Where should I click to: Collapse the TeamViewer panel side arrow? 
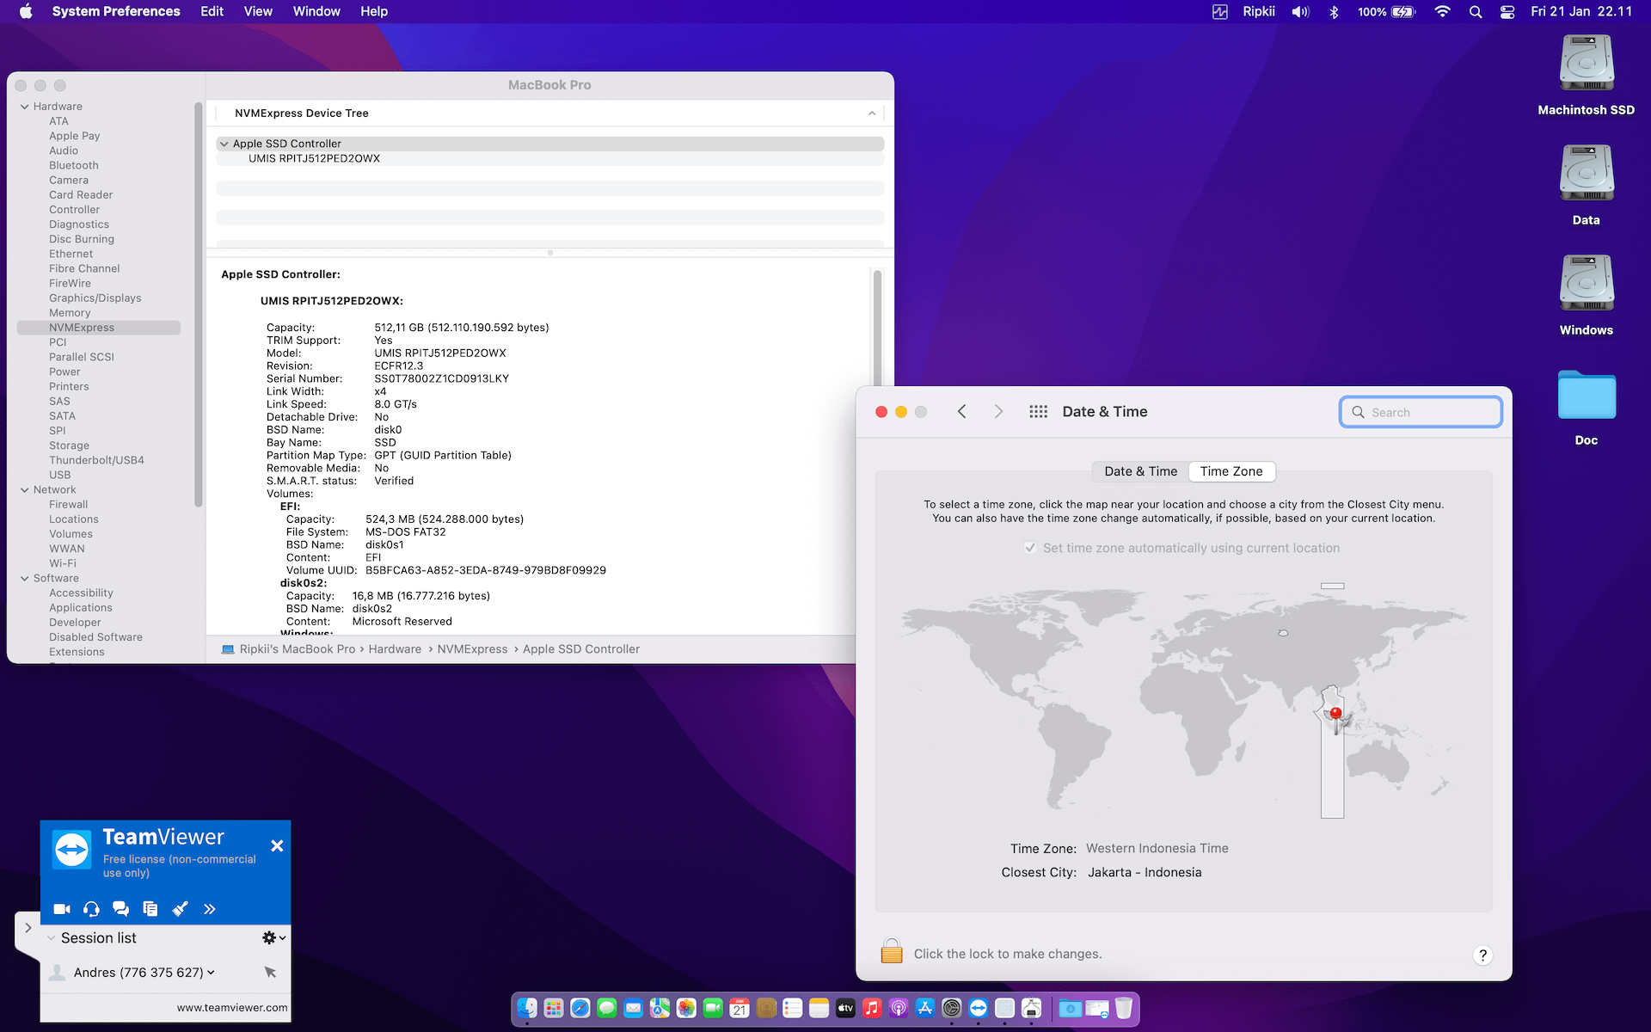28,928
